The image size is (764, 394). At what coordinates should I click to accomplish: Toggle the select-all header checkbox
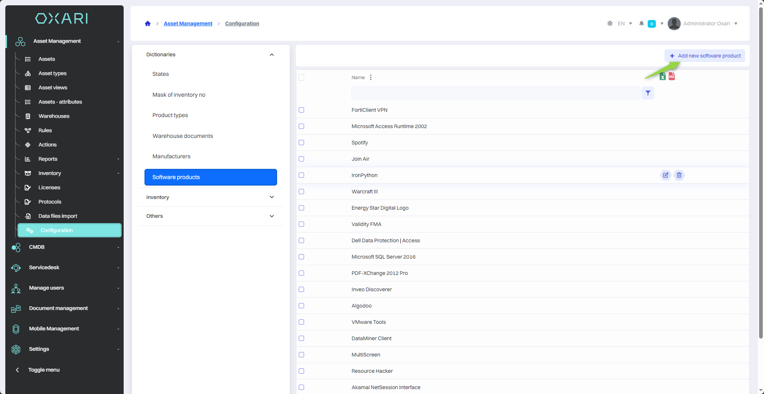click(x=302, y=77)
